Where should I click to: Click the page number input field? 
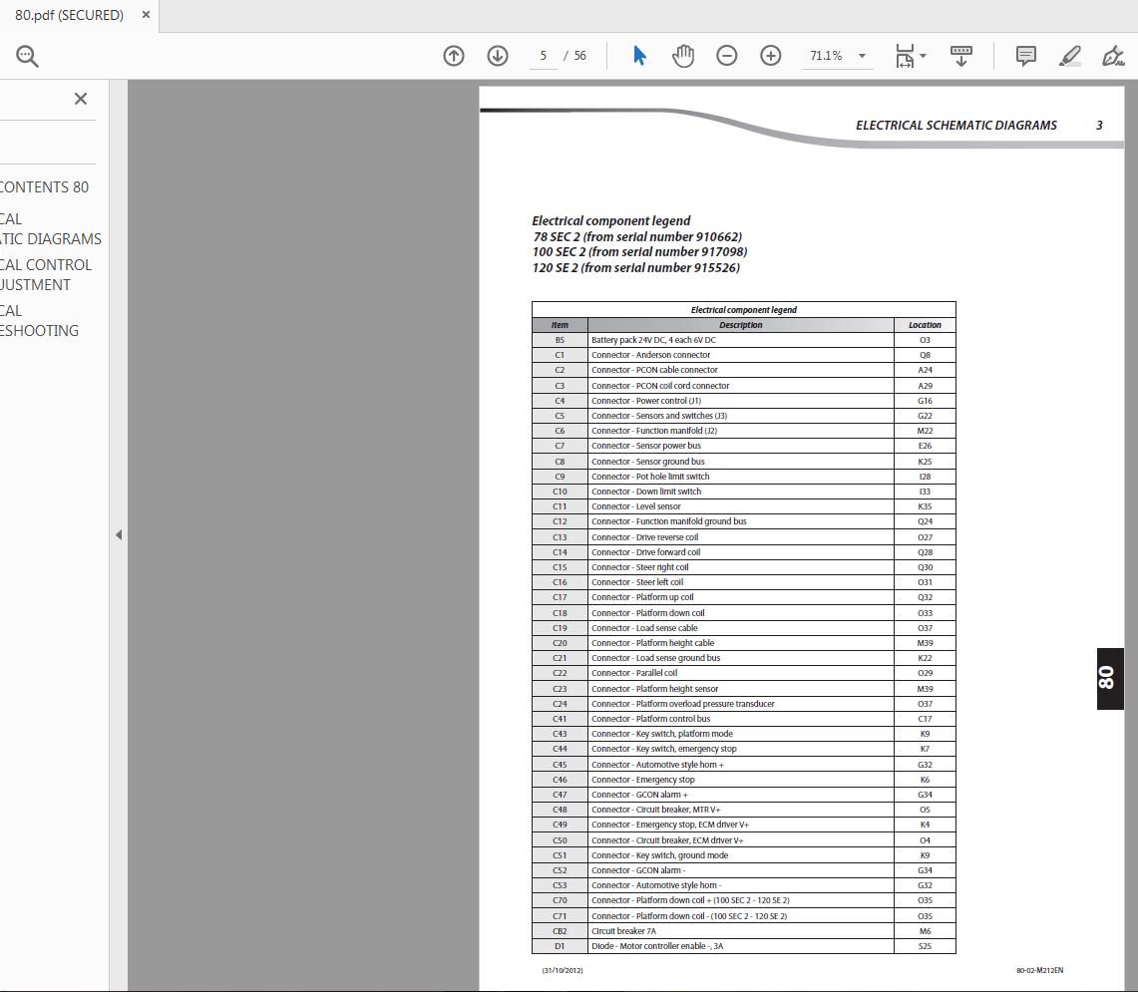(x=543, y=56)
